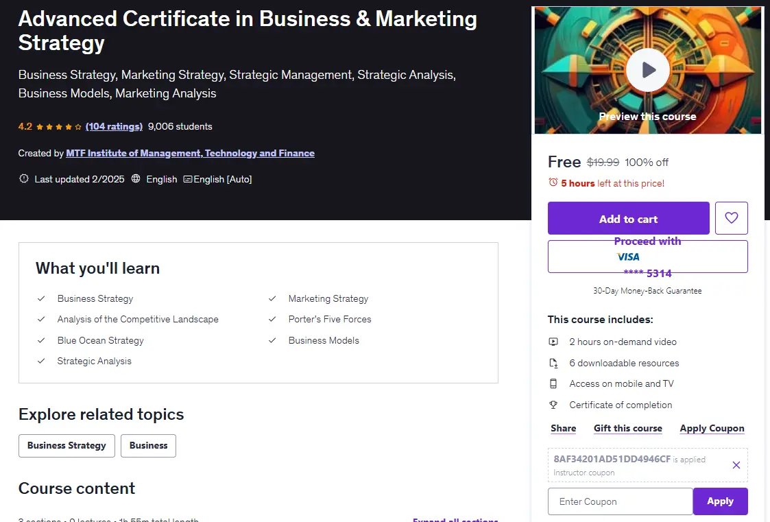Image resolution: width=770 pixels, height=522 pixels.
Task: Click the globe language icon
Action: [x=136, y=179]
